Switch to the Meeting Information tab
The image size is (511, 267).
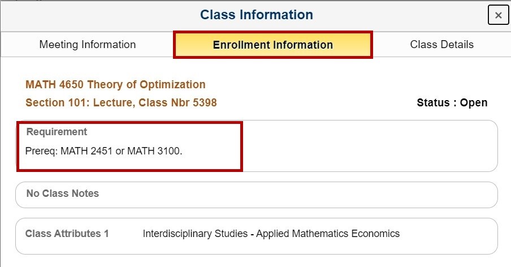(x=88, y=45)
